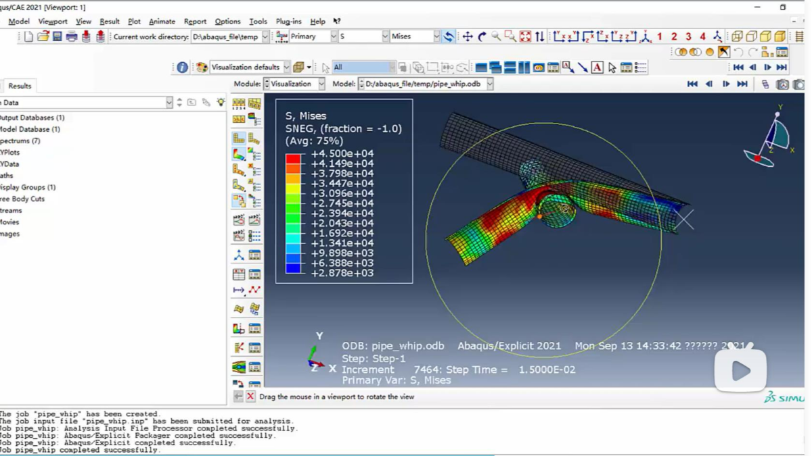Screen dimensions: 812x456
Task: Click the video play overlay button
Action: 741,370
